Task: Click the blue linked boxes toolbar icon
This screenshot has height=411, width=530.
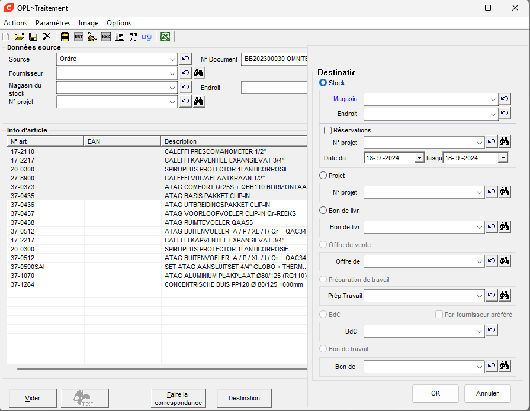Action: (x=147, y=37)
